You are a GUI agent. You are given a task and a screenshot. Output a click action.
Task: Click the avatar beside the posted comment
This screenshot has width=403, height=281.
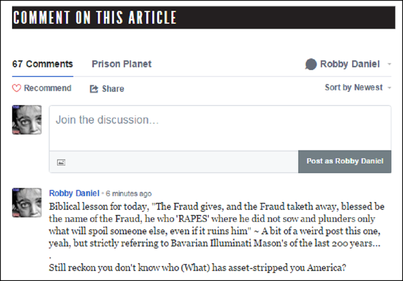27,202
